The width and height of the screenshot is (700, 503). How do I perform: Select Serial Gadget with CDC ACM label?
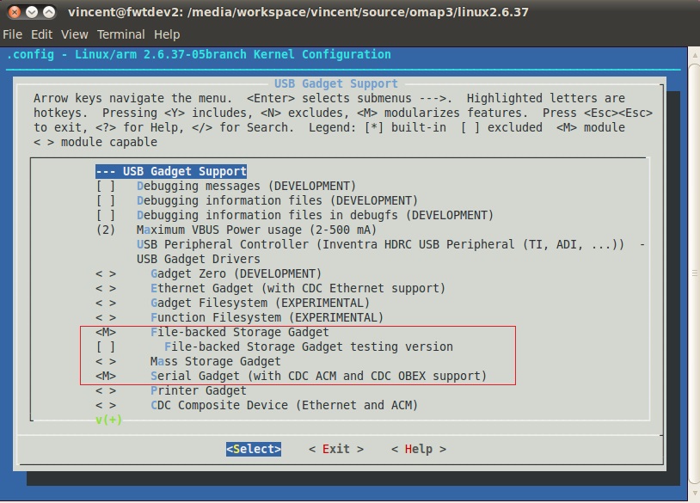click(319, 377)
